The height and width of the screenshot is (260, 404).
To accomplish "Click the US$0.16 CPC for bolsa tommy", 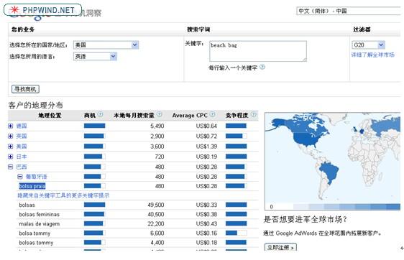I will pyautogui.click(x=206, y=233).
